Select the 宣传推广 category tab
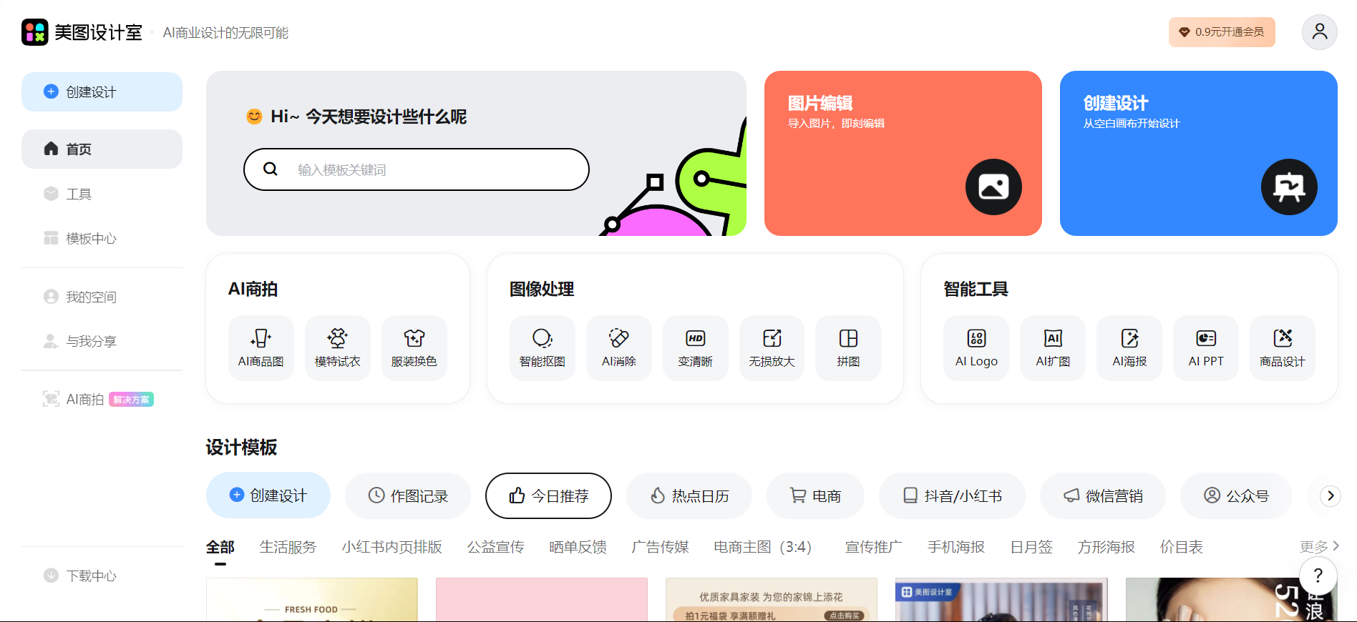Image resolution: width=1357 pixels, height=622 pixels. [874, 547]
